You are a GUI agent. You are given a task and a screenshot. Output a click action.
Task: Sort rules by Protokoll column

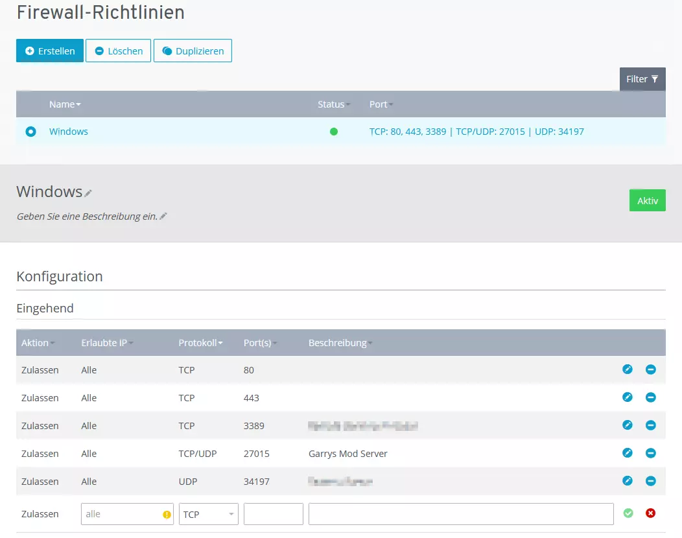click(200, 343)
